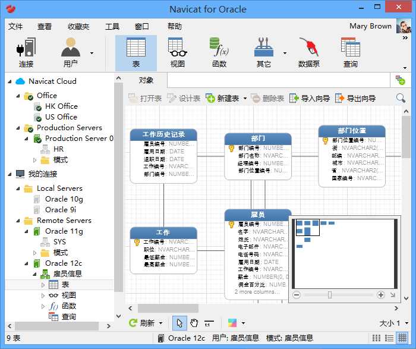Click the 1:1 zoom reset icon
The width and height of the screenshot is (416, 349).
[x=209, y=323]
